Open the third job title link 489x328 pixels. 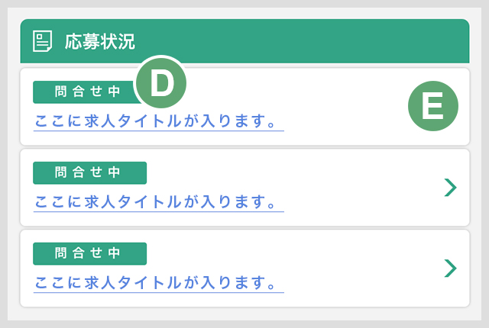154,283
